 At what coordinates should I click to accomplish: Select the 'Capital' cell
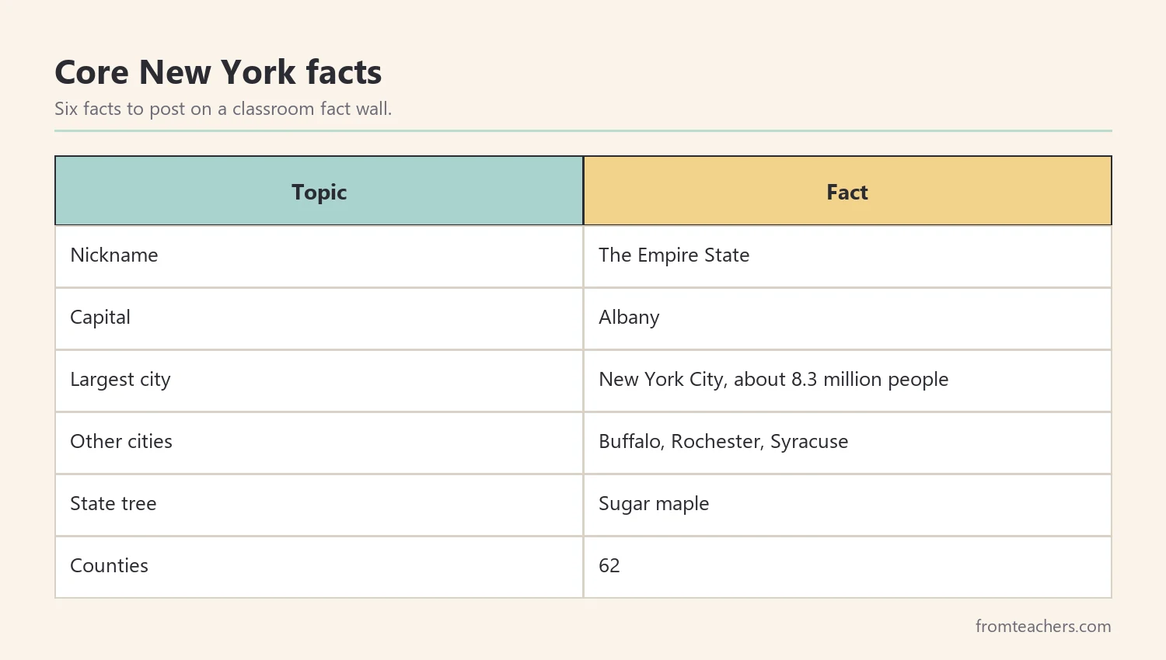pyautogui.click(x=319, y=318)
